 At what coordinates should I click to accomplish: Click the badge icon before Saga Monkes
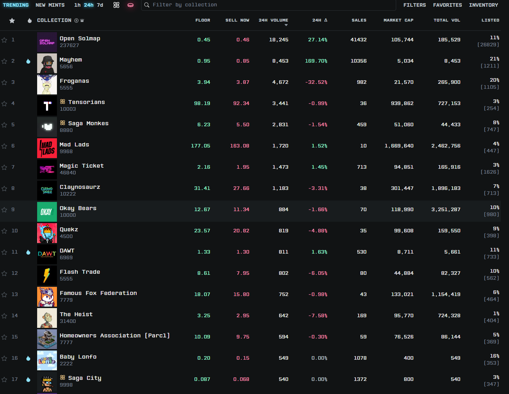(x=63, y=123)
